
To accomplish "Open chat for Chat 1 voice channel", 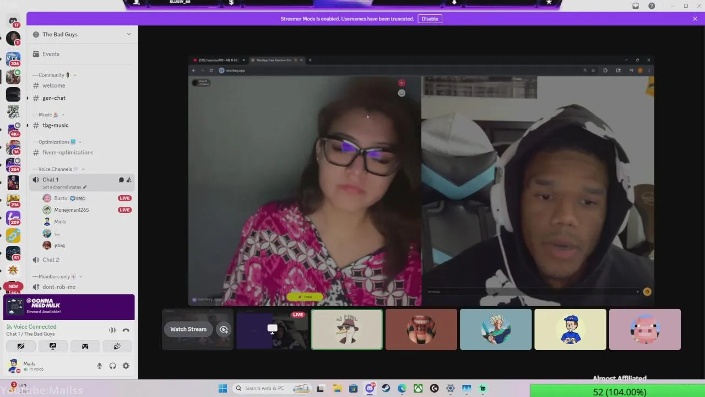I will coord(121,180).
